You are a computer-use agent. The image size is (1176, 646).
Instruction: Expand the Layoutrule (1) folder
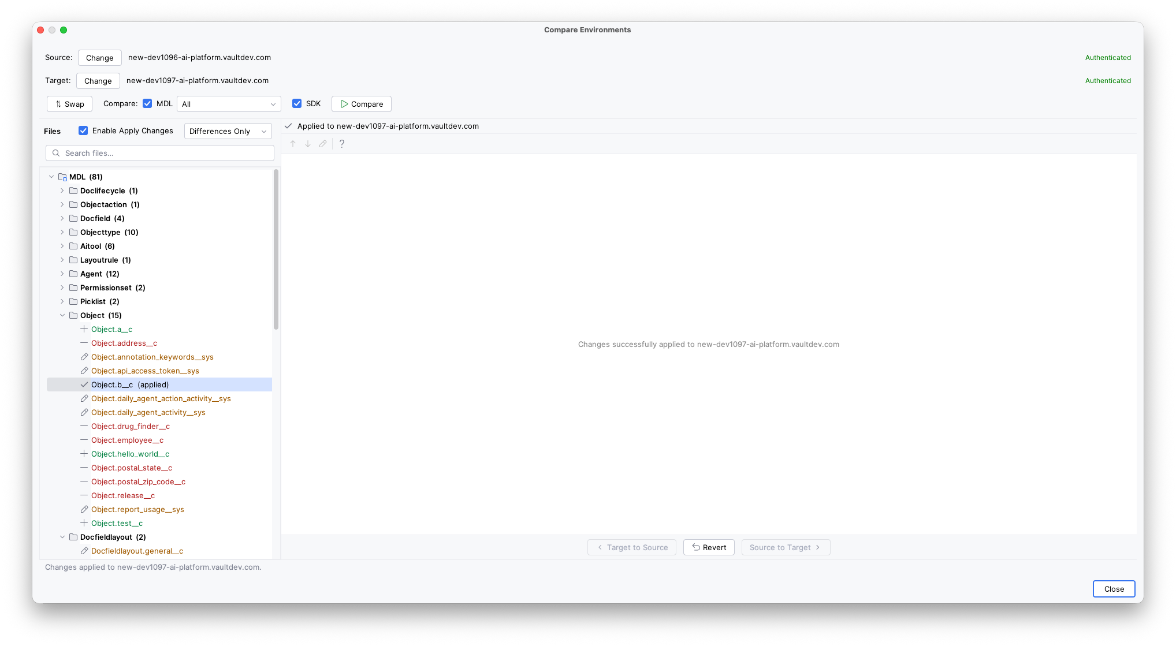(62, 260)
